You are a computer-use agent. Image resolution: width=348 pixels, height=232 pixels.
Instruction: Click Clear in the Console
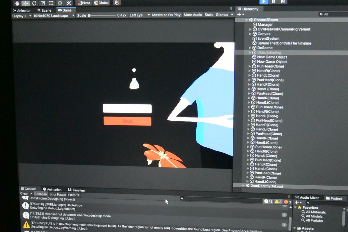click(24, 193)
